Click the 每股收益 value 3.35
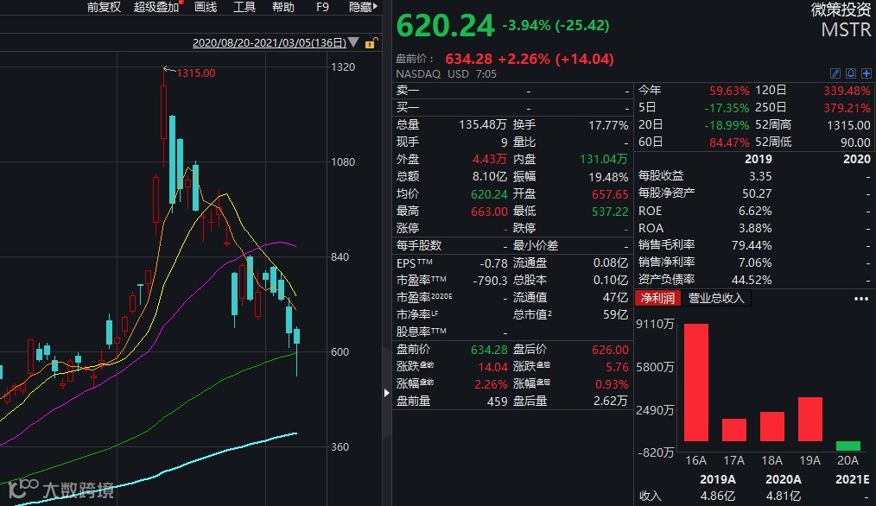The width and height of the screenshot is (876, 506). (760, 176)
